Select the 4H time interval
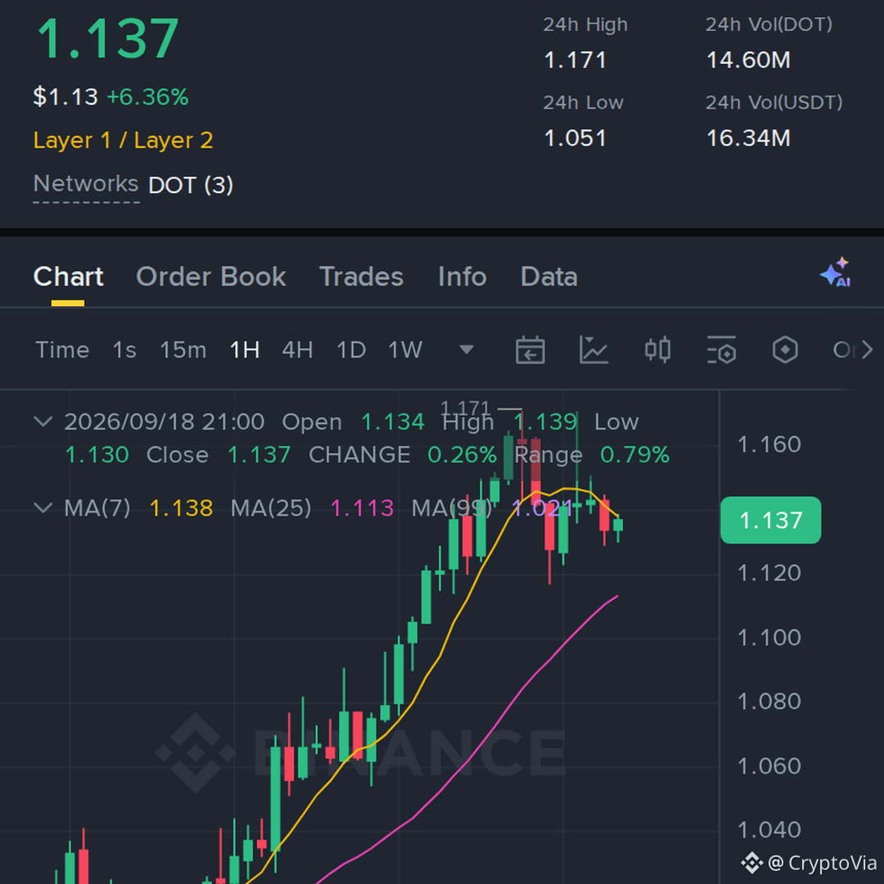Screen dimensions: 884x884 [297, 350]
